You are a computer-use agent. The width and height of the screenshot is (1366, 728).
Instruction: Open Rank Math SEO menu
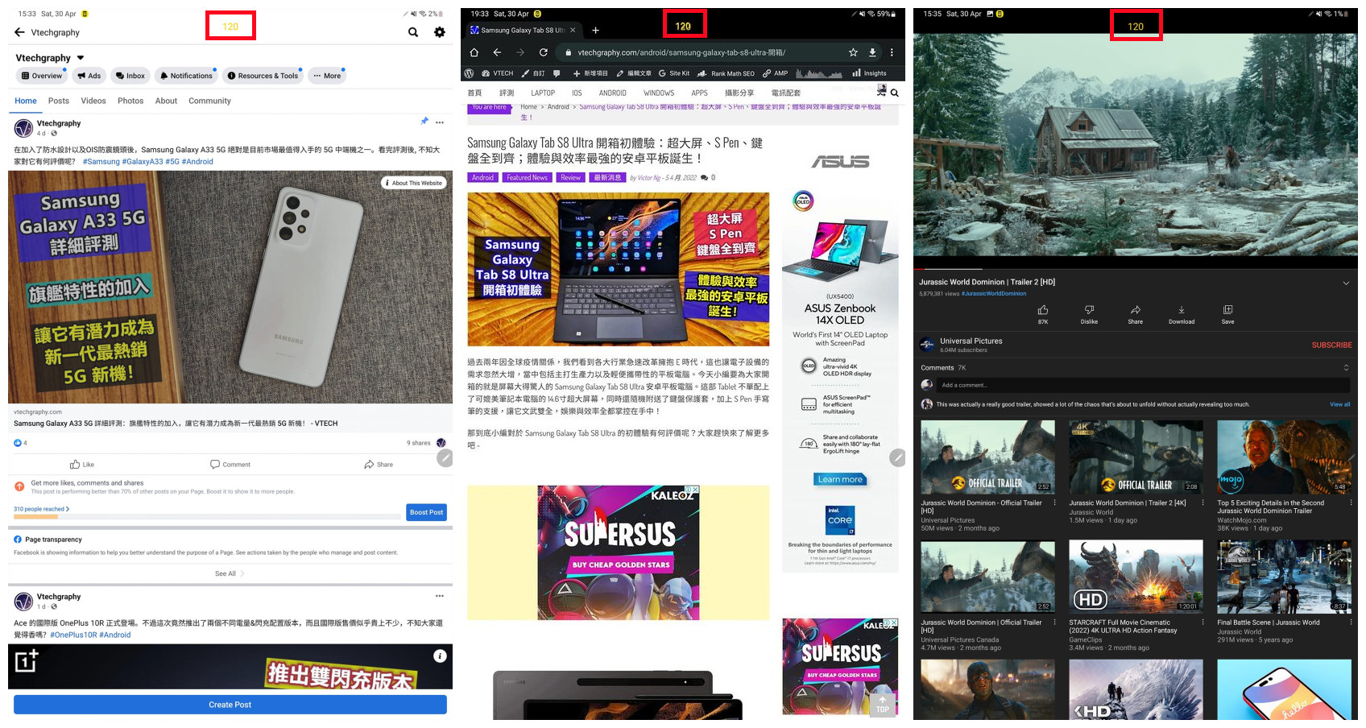click(726, 73)
